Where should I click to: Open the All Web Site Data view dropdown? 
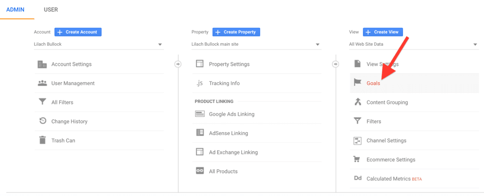click(414, 44)
